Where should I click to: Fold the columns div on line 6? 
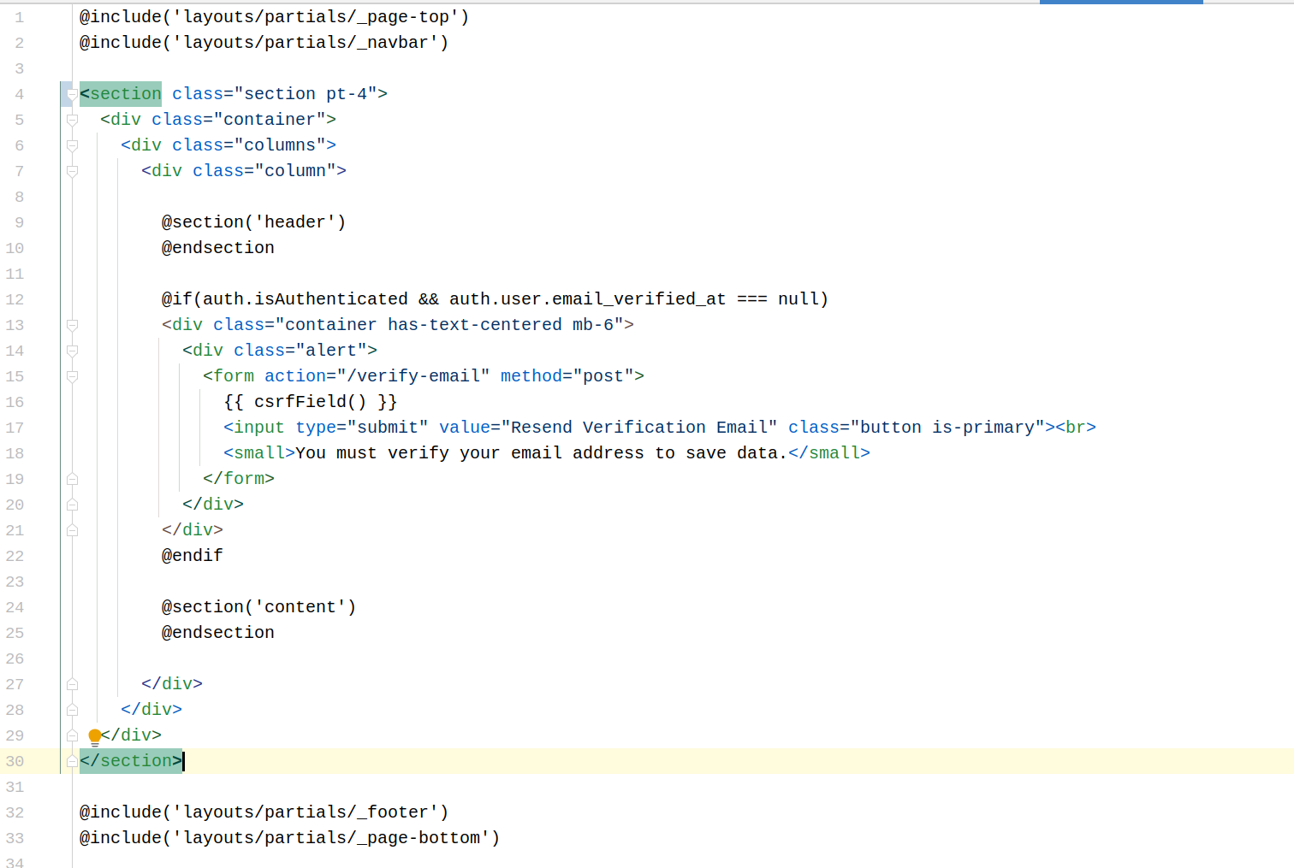pyautogui.click(x=72, y=145)
